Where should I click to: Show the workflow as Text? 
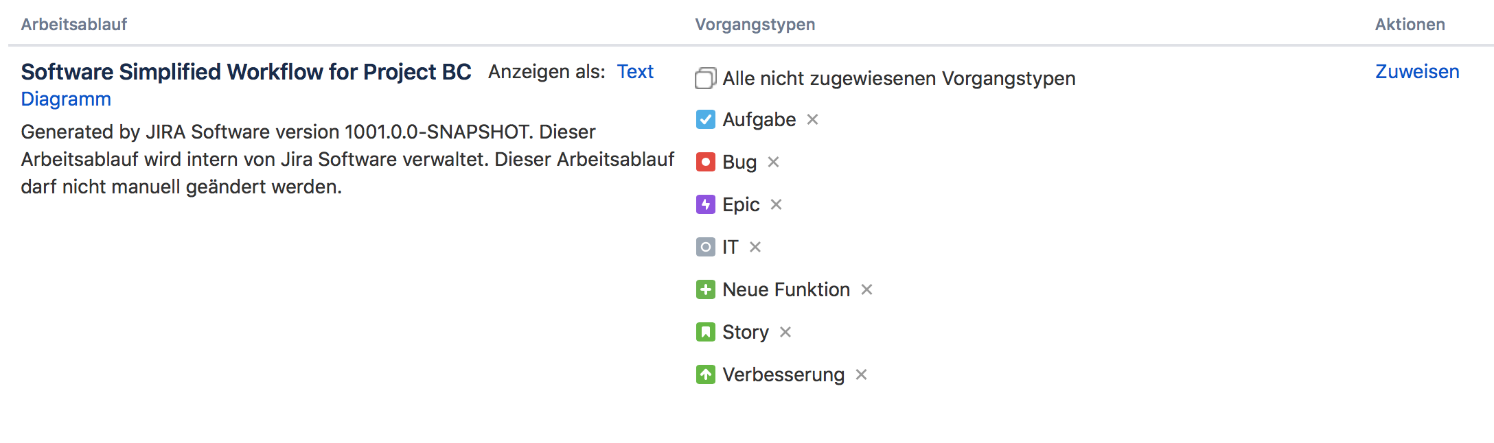click(635, 71)
